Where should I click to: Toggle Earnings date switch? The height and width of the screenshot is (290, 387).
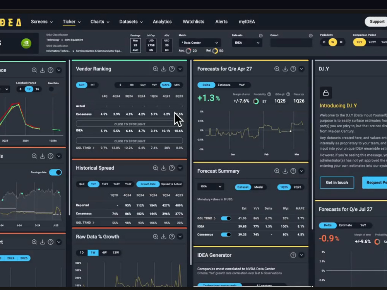55,172
